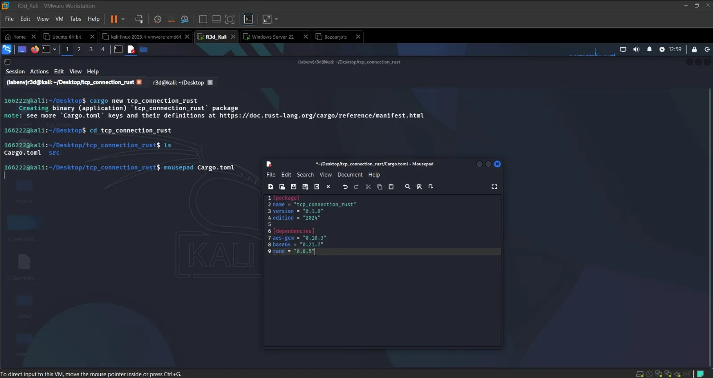Switch to Kali workspace 4
Image resolution: width=713 pixels, height=378 pixels.
click(x=102, y=49)
